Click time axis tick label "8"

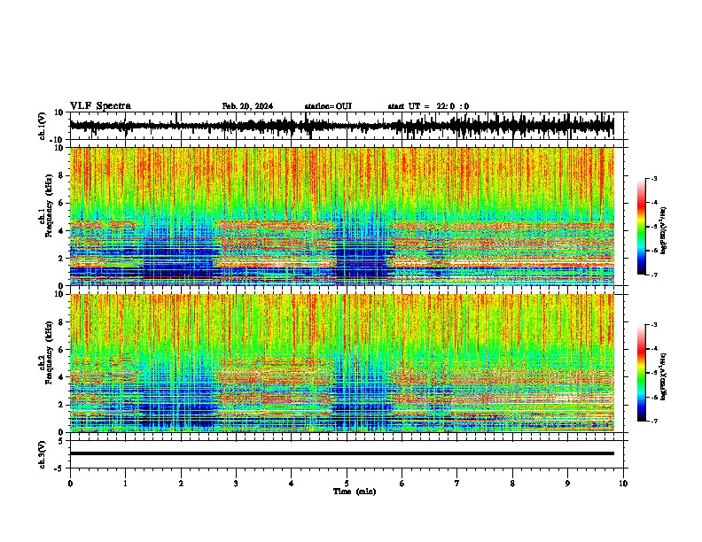pos(512,484)
